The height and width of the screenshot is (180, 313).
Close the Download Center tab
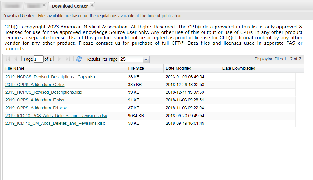(x=92, y=5)
